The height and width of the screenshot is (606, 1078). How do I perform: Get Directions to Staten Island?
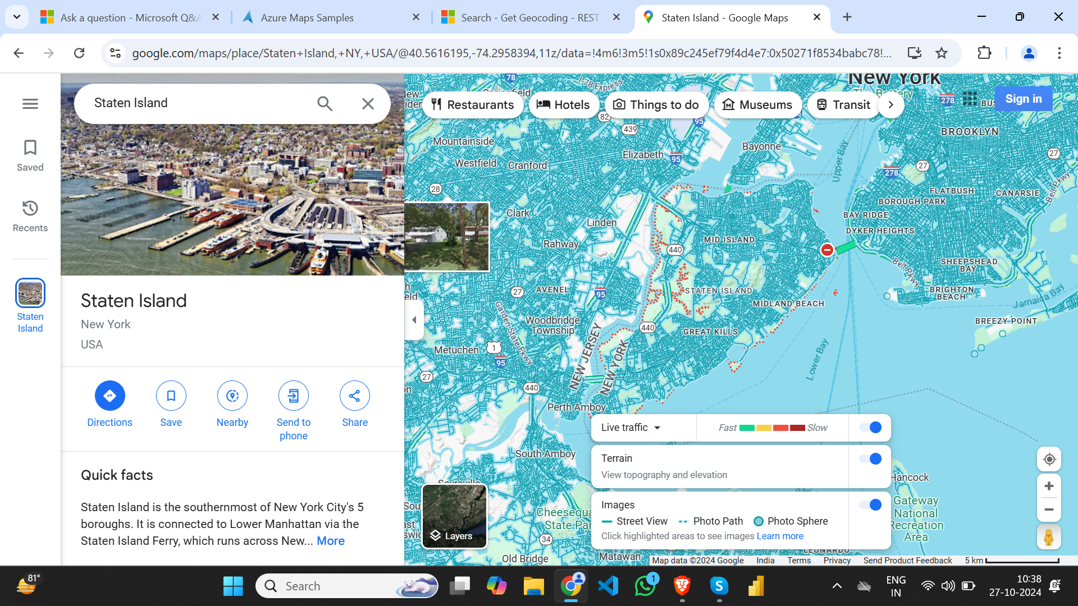click(110, 404)
